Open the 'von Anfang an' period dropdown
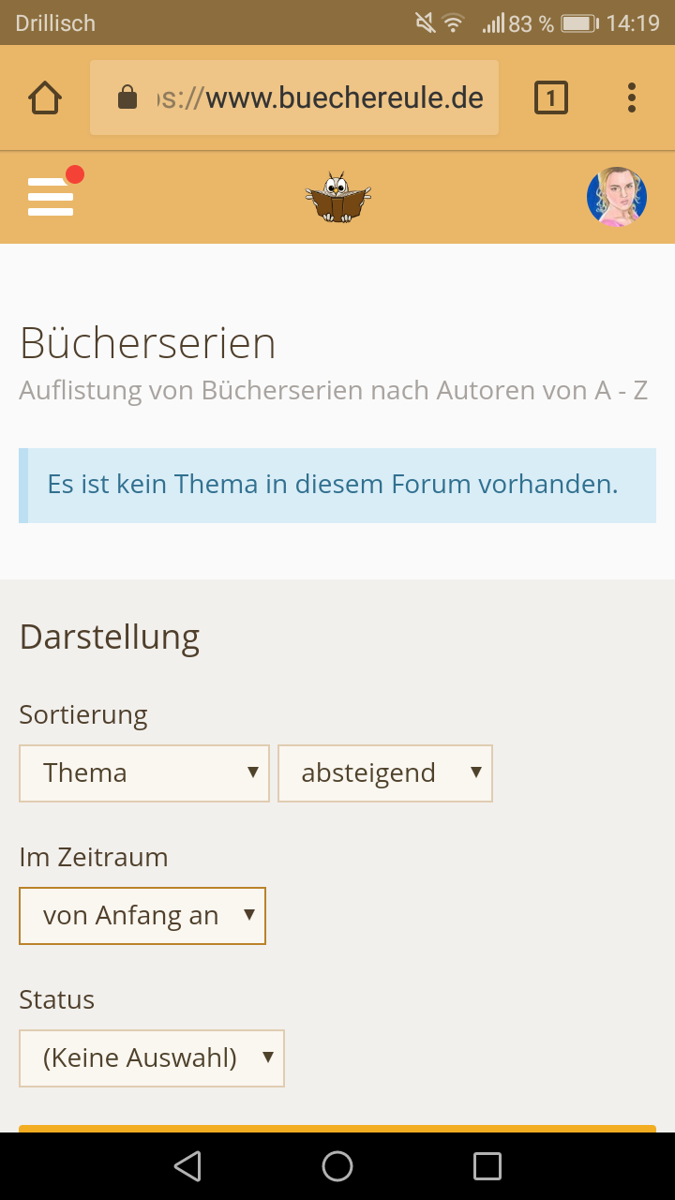The image size is (675, 1200). [142, 916]
